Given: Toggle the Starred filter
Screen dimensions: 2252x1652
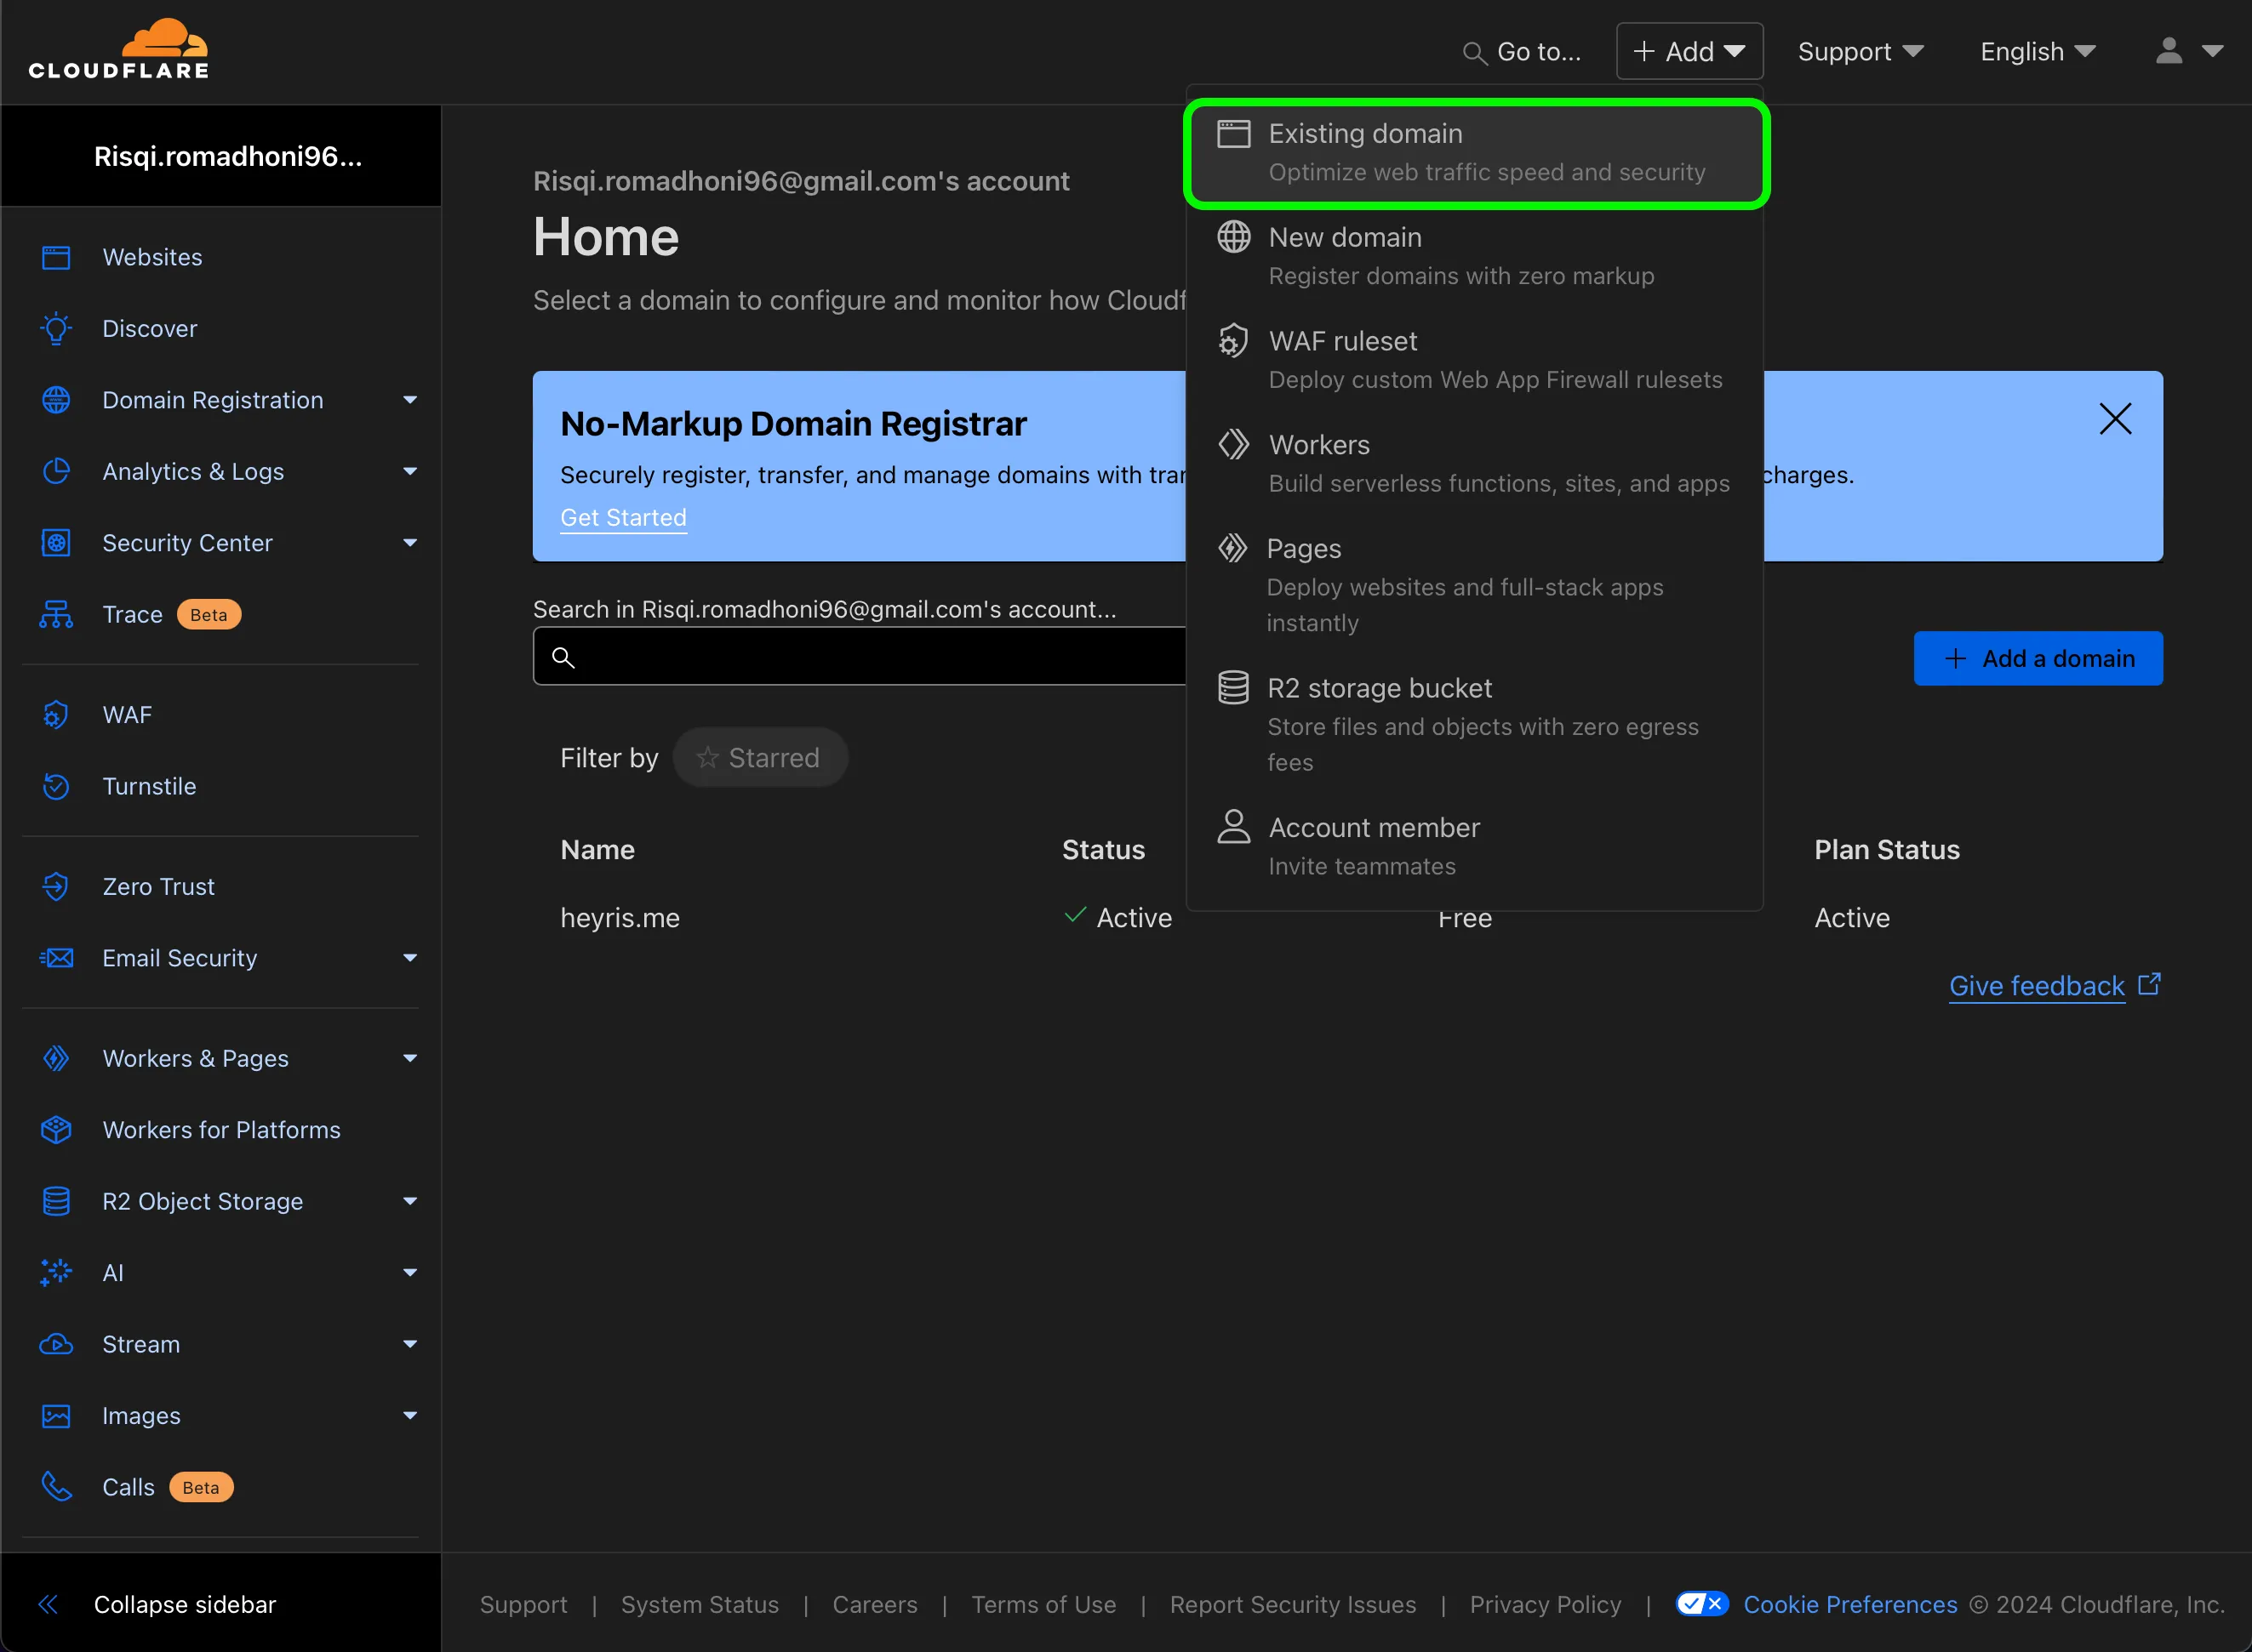Looking at the screenshot, I should 760,757.
